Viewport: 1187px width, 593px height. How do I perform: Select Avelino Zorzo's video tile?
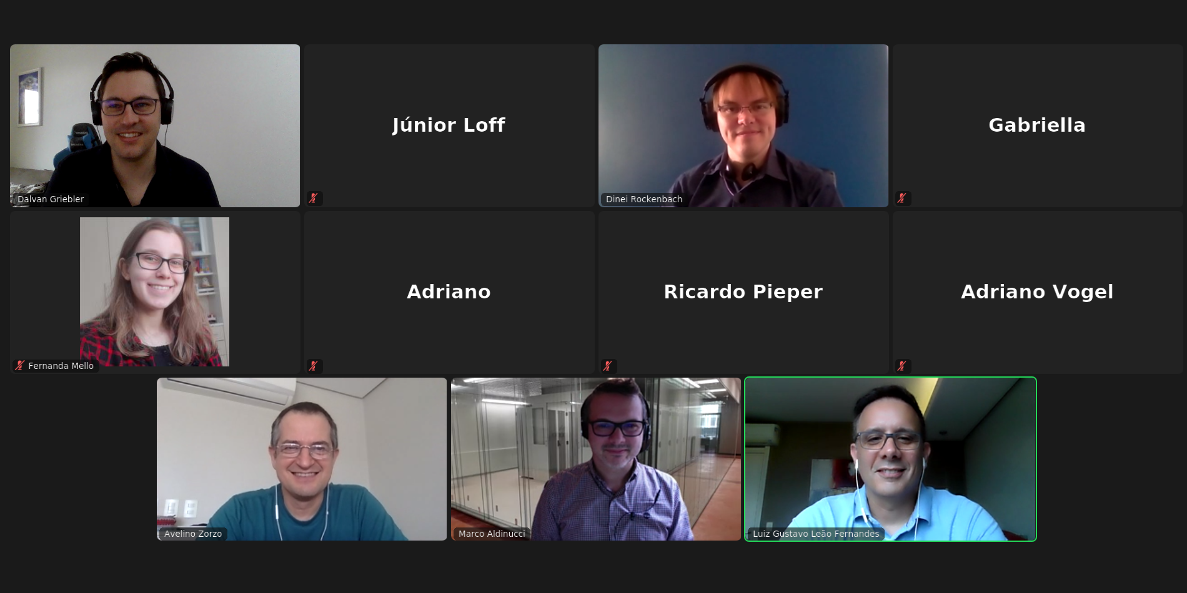pyautogui.click(x=302, y=459)
